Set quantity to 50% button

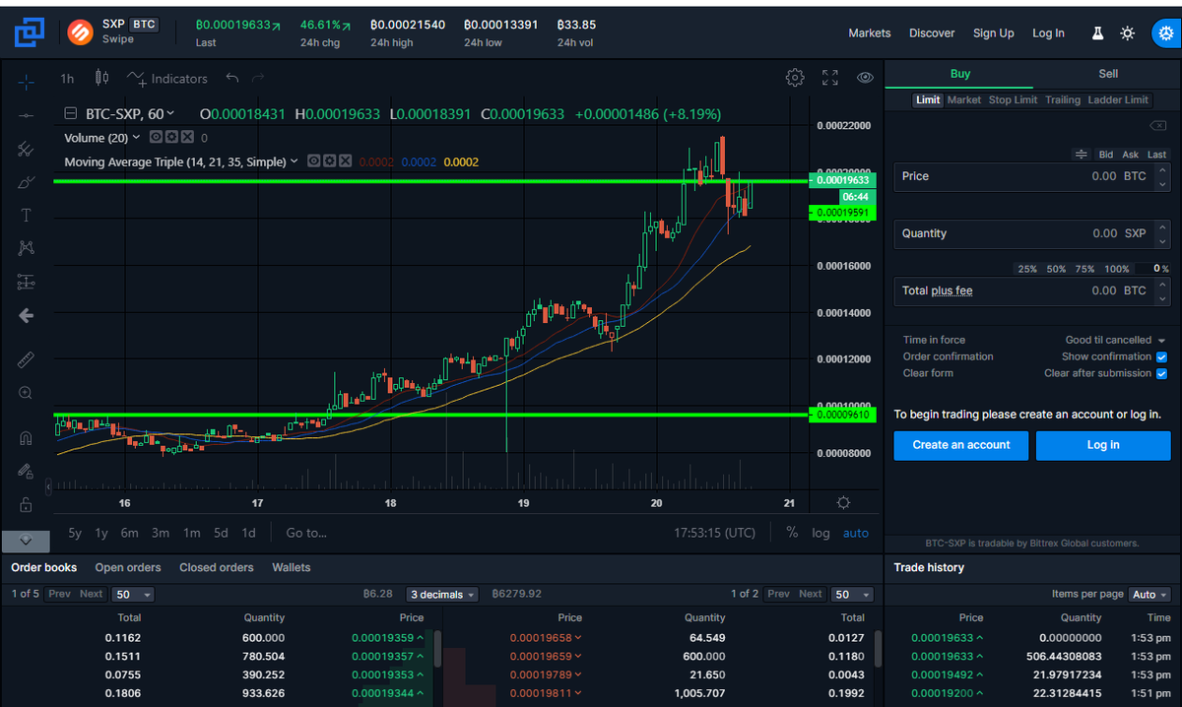(1056, 269)
